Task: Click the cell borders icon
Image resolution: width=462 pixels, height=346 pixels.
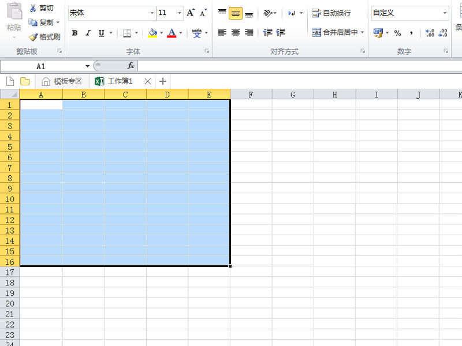Action: [x=127, y=33]
